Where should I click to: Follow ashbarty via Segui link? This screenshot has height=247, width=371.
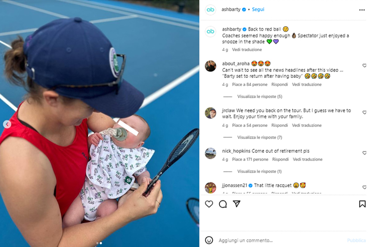pos(258,9)
